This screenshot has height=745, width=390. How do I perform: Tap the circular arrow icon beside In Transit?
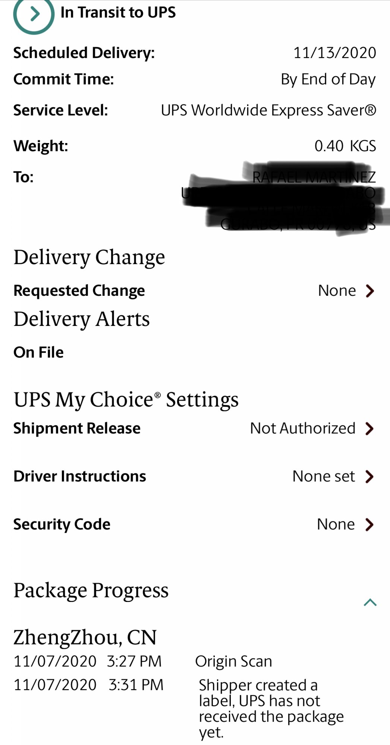[x=34, y=15]
